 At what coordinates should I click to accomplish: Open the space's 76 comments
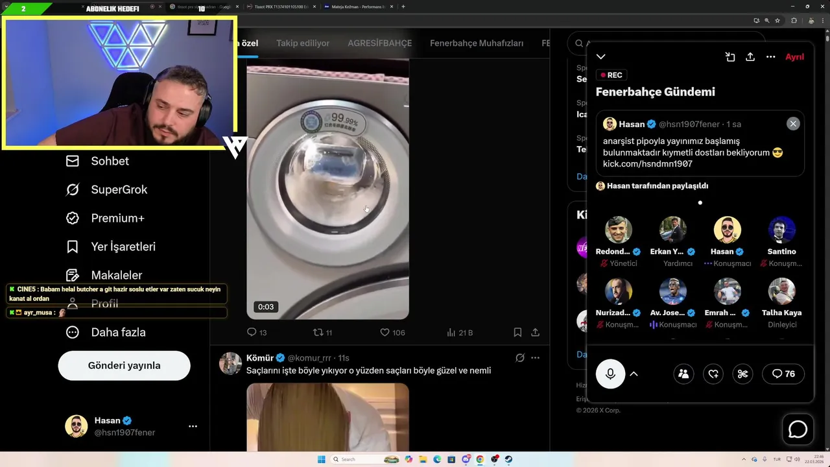(x=783, y=374)
